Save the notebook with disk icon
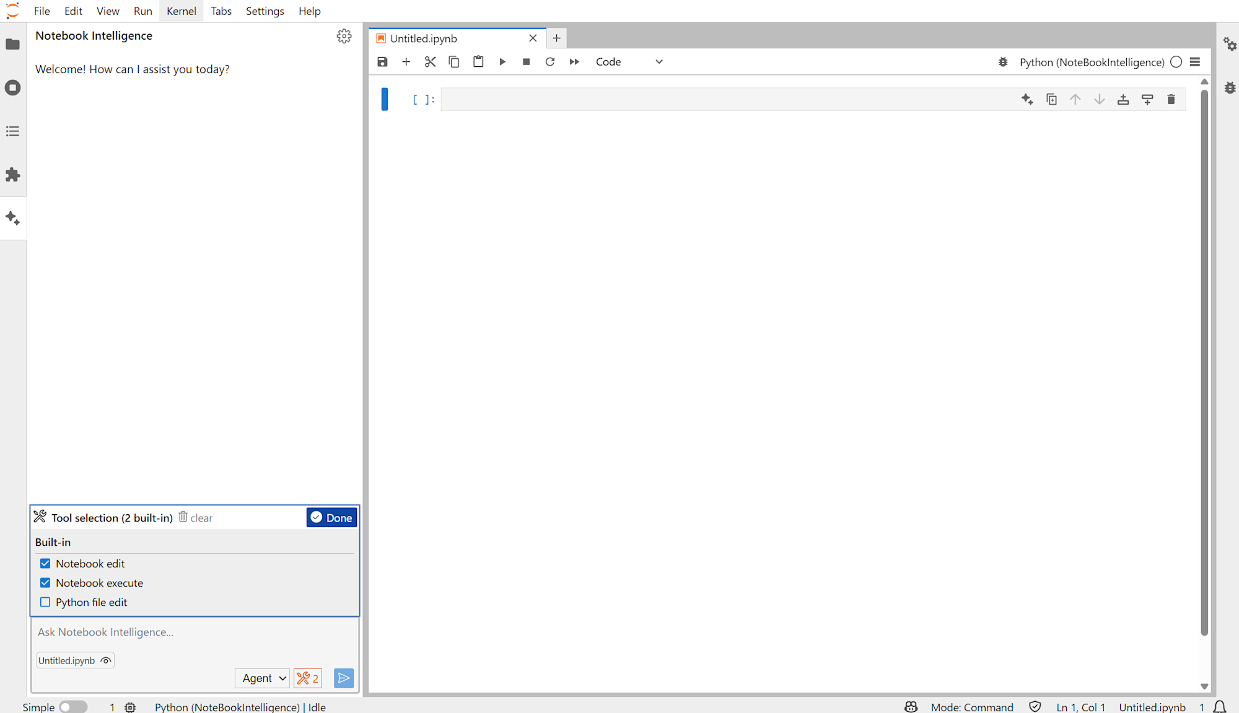 tap(382, 62)
